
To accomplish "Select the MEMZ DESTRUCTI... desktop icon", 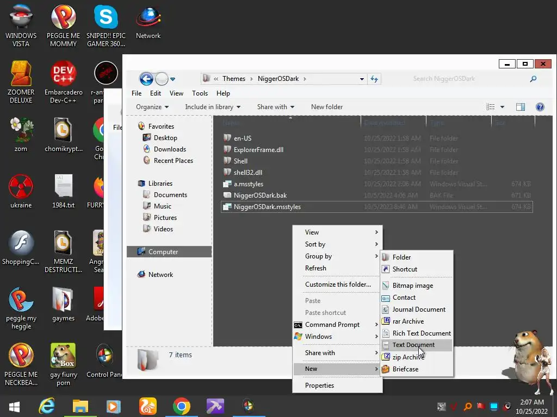I will [63, 252].
